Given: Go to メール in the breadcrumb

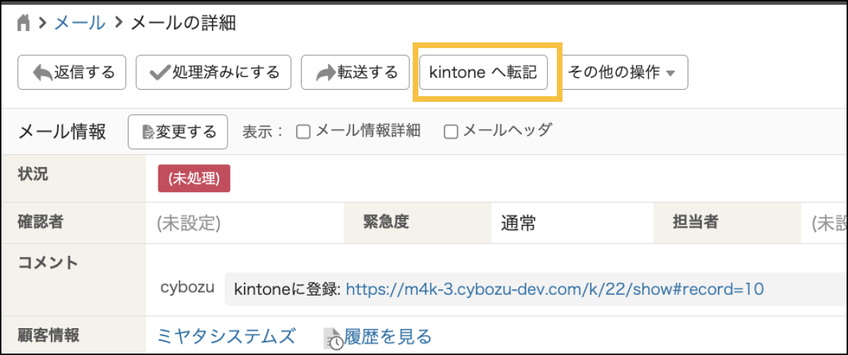Looking at the screenshot, I should click(80, 23).
